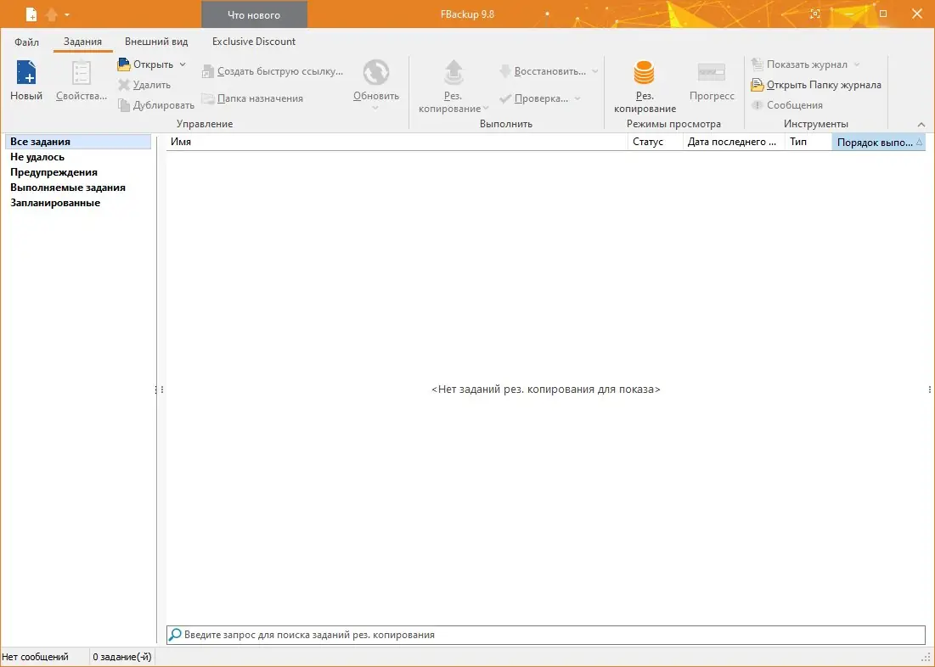Sort by Порядок выпо... column header
Image resolution: width=935 pixels, height=667 pixels.
[x=878, y=142]
